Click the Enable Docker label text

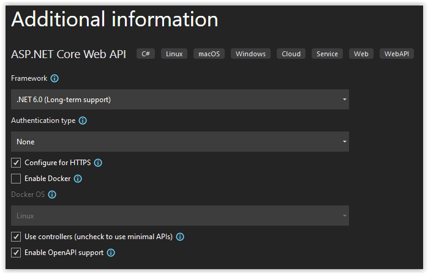tap(48, 179)
